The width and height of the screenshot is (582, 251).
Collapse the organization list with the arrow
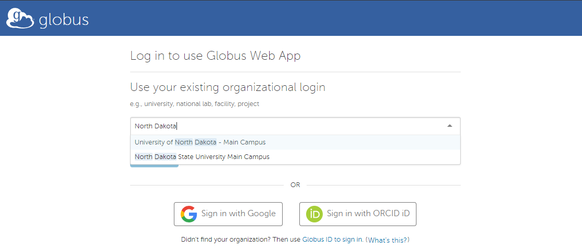[450, 126]
